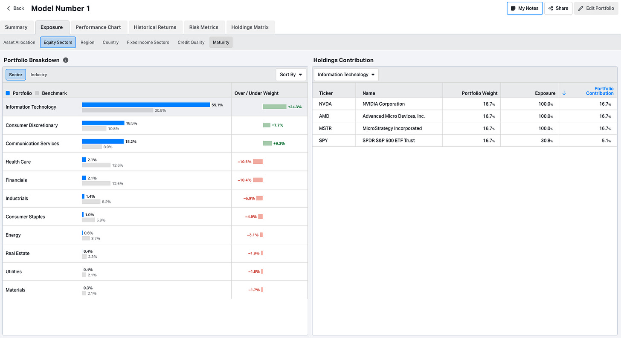The image size is (621, 338).
Task: Open the Performance Chart tab
Action: point(98,27)
